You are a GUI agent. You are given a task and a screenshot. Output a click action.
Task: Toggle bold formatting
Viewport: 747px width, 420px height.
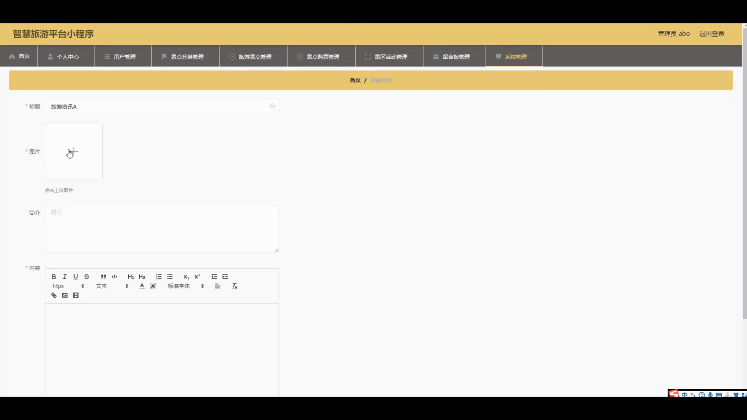click(54, 277)
